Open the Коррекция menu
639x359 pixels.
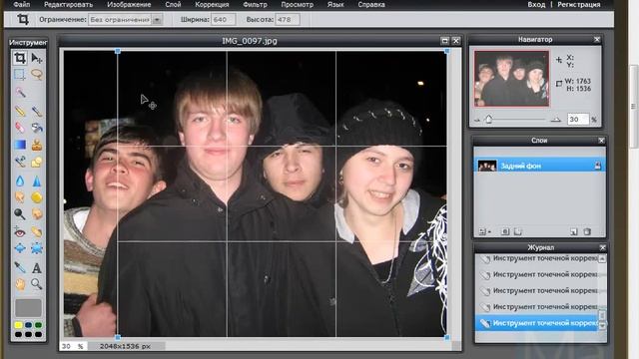click(212, 4)
